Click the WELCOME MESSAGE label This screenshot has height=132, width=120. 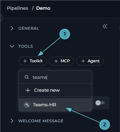click(x=41, y=121)
